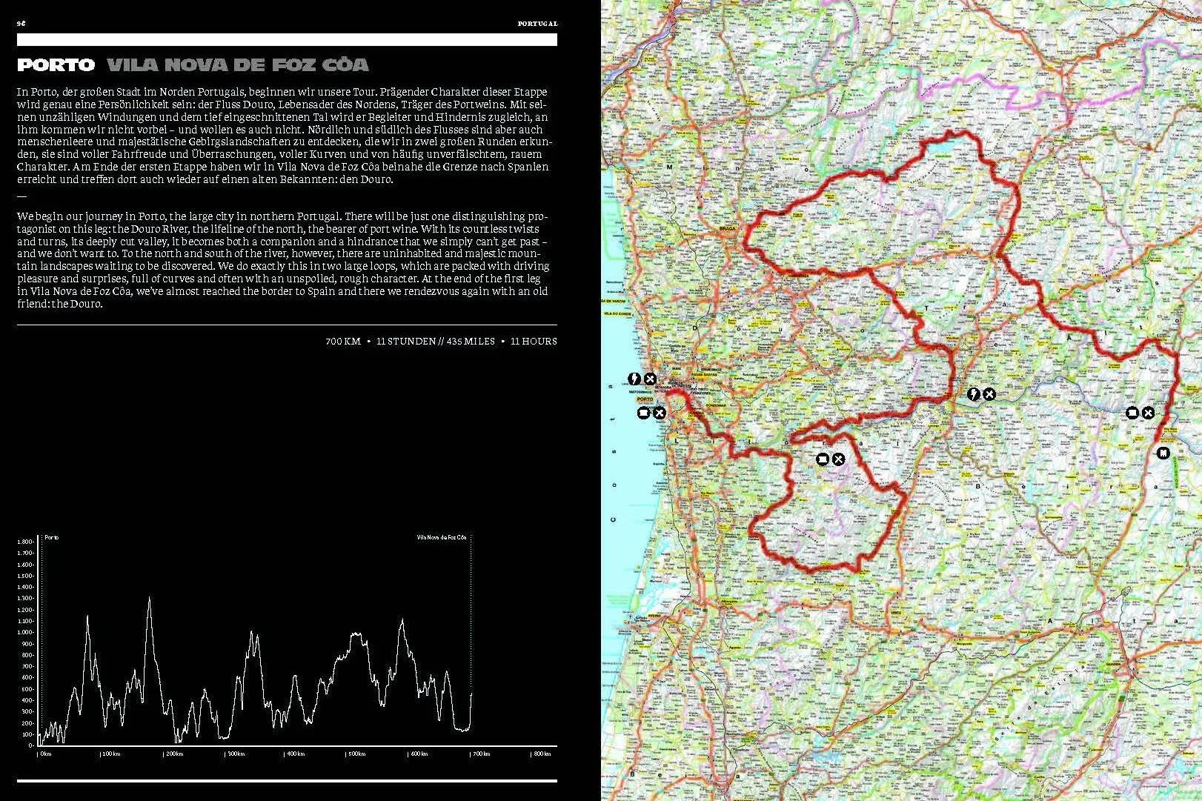Click the 700 km axis label

tap(480, 754)
